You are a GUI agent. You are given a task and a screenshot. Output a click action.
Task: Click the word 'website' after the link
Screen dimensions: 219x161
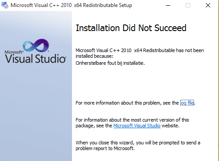[170, 126]
